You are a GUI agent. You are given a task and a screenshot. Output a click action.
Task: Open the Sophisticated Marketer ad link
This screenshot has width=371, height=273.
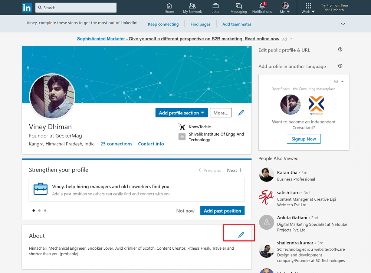178,39
